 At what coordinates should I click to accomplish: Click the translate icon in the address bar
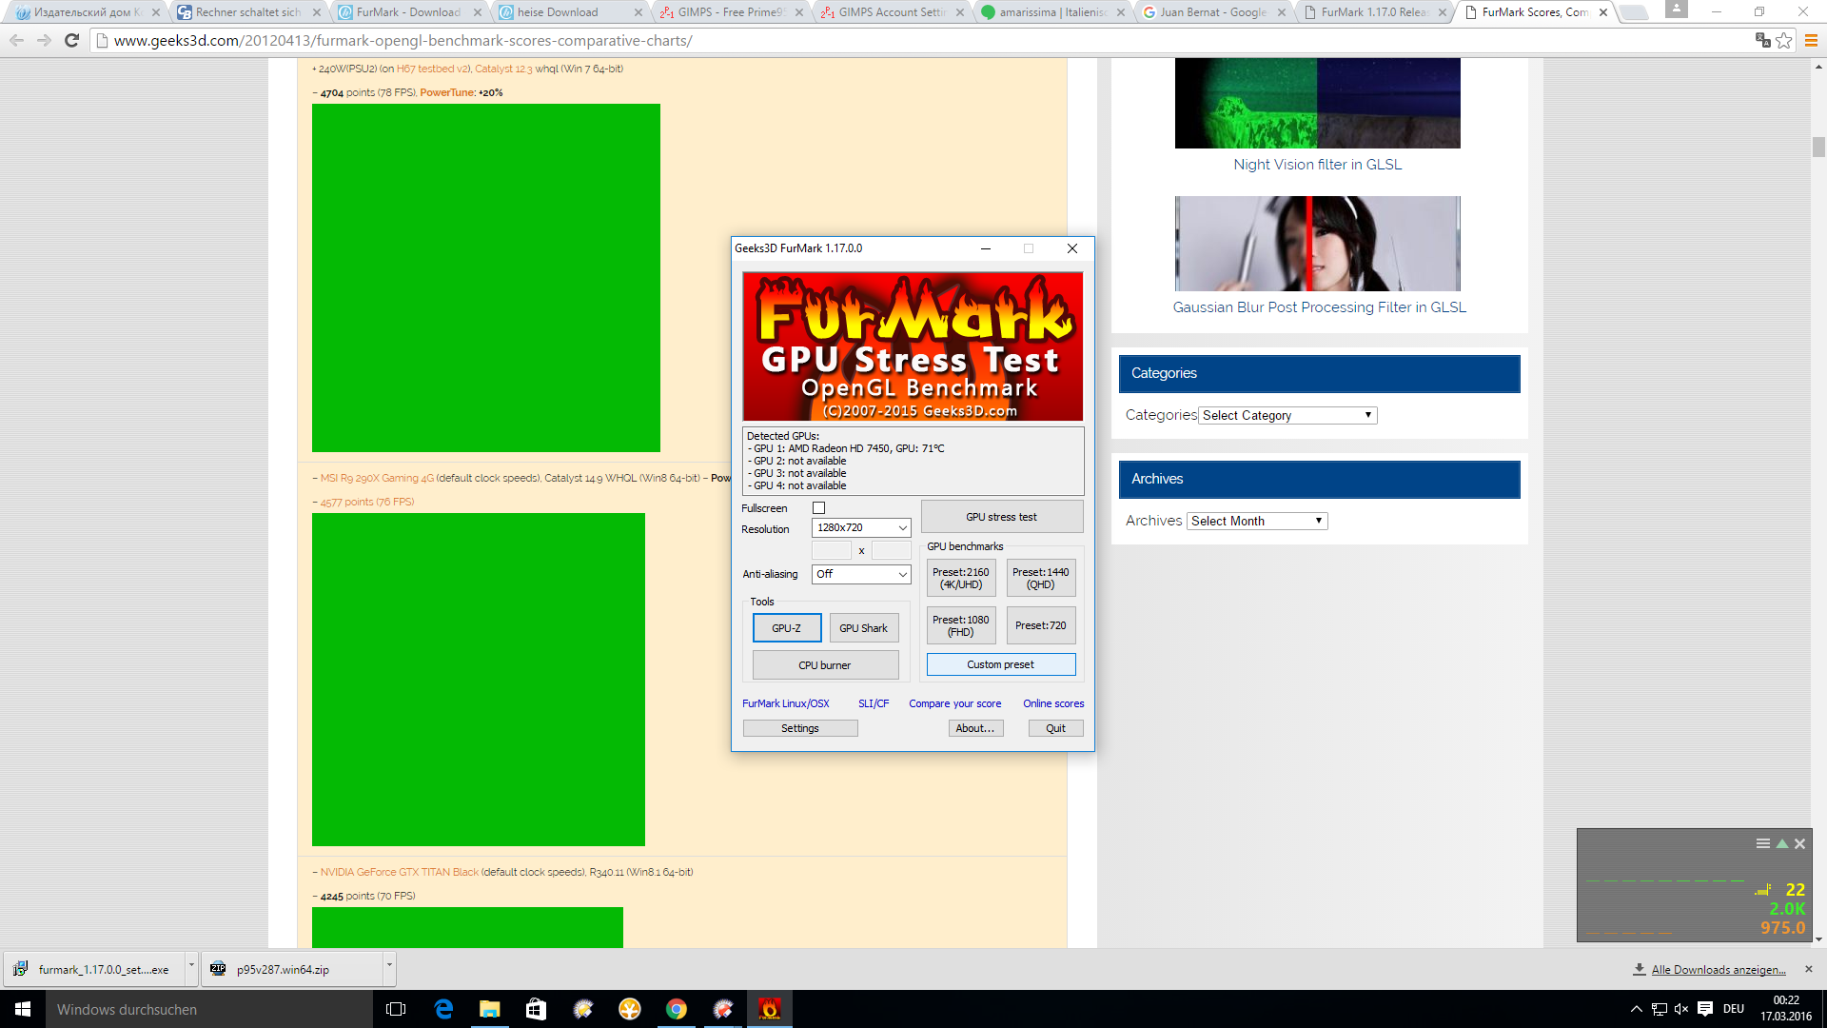tap(1762, 41)
